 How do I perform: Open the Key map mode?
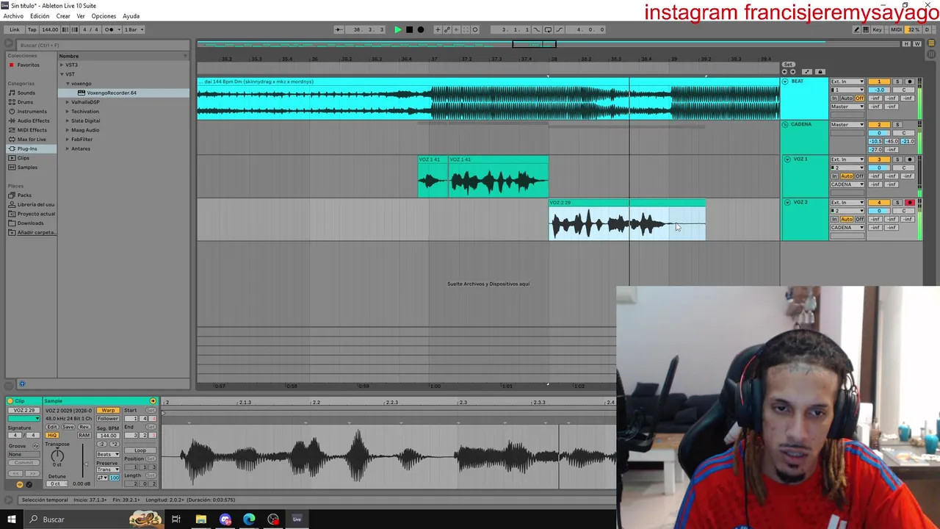click(877, 29)
